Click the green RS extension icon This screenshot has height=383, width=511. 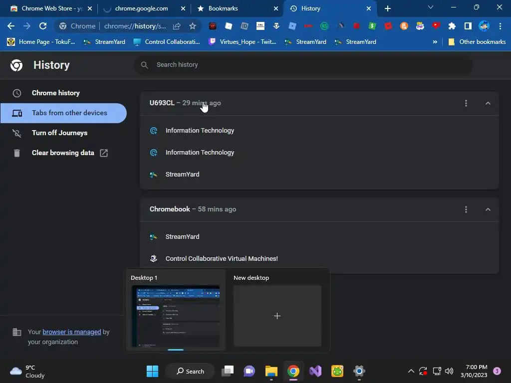[324, 26]
